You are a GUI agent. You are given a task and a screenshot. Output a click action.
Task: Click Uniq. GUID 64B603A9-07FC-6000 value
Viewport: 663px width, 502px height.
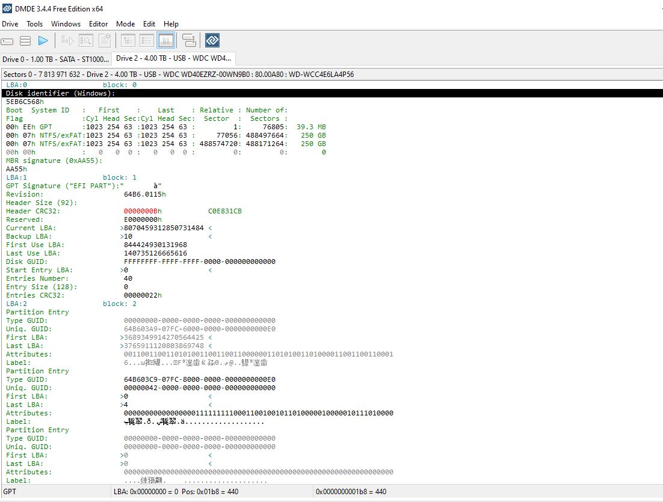pyautogui.click(x=200, y=329)
